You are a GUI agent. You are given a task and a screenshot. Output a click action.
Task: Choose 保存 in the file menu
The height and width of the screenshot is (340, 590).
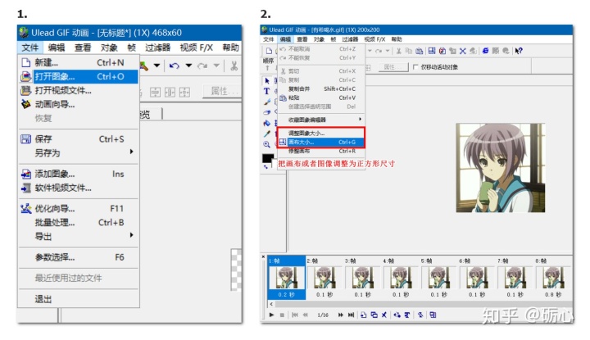[79, 139]
